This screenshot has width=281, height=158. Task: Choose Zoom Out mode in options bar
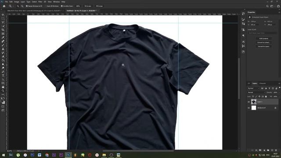coord(22,6)
